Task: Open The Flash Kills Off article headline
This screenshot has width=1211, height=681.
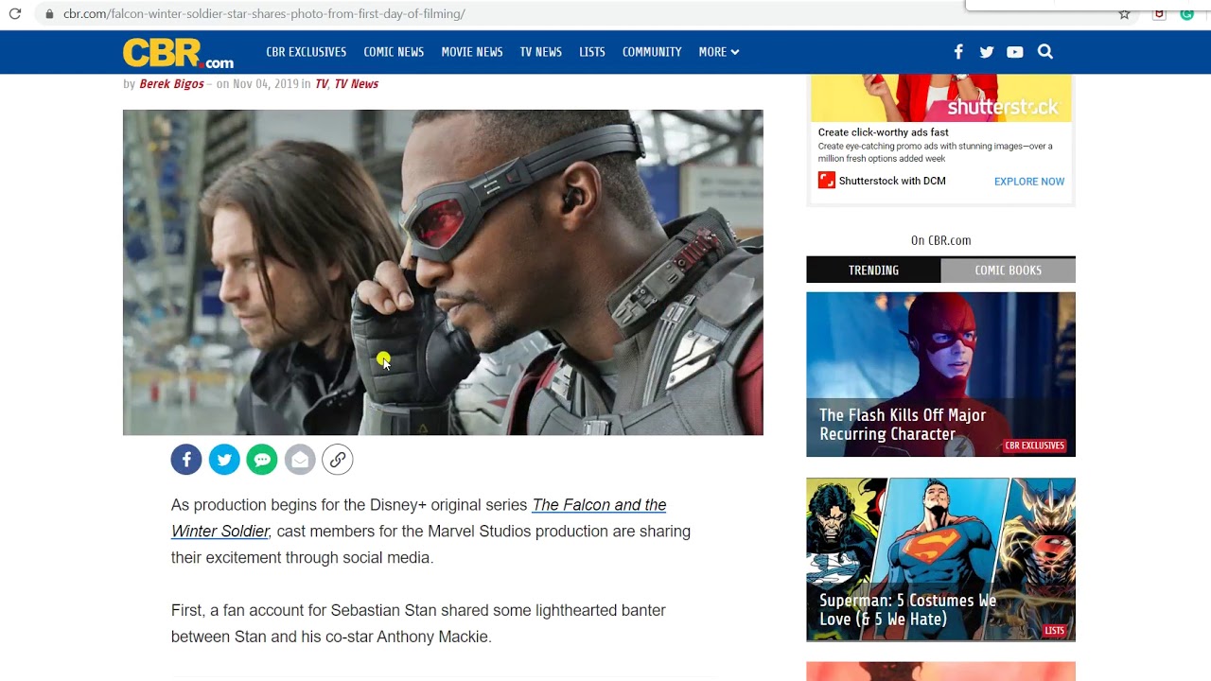Action: click(x=903, y=425)
